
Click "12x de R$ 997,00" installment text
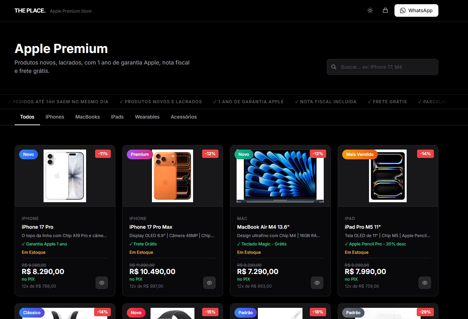(x=146, y=286)
